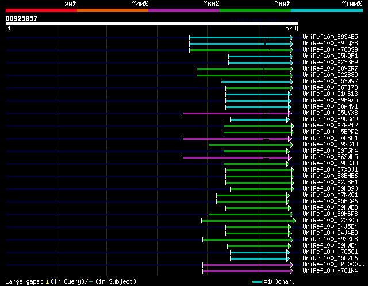This screenshot has width=368, height=286.
Task: Click the red 20% identity legend segment
Action: [41, 10]
